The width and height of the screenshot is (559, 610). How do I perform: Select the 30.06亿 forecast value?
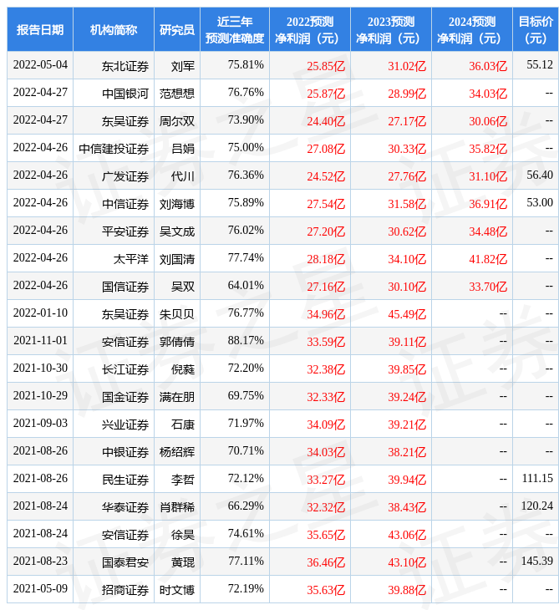[488, 121]
